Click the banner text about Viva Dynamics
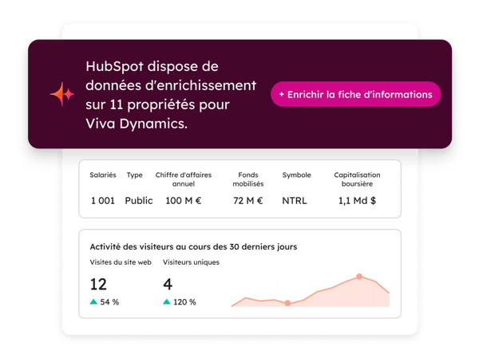This screenshot has height=358, width=479. pyautogui.click(x=171, y=95)
